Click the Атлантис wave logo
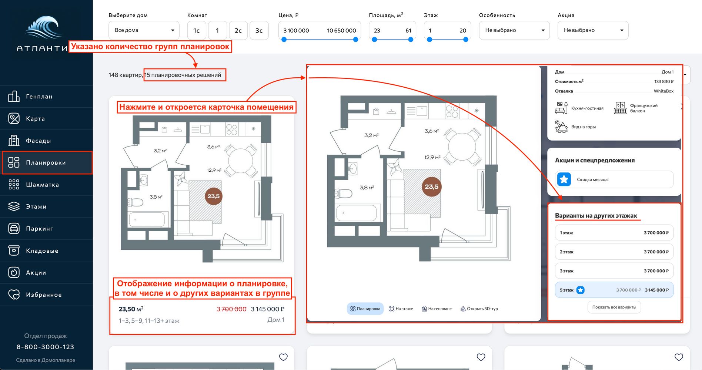 coord(43,27)
